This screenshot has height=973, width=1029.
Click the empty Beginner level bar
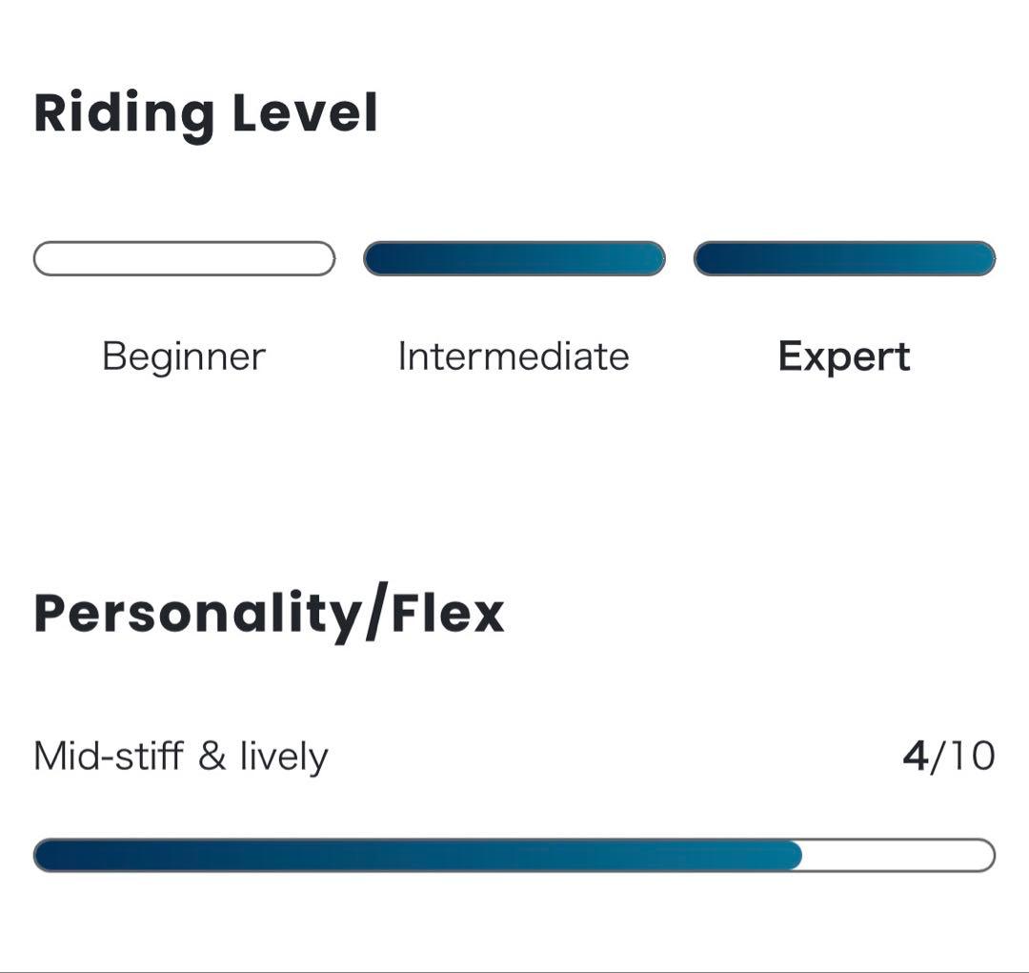point(184,258)
